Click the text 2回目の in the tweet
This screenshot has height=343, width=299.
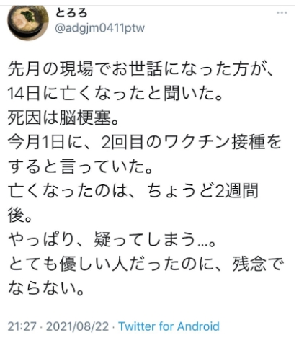[x=129, y=142]
